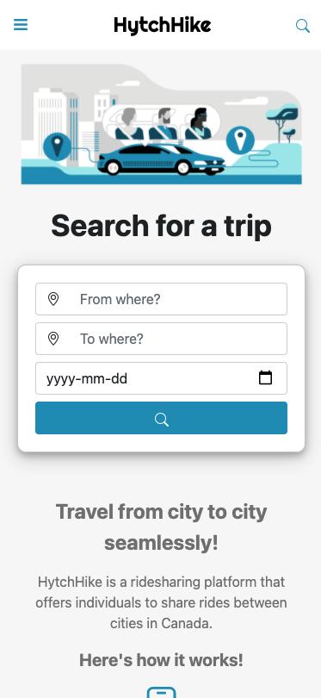Viewport: 321px width, 698px height.
Task: Click the Here's how it works! heading
Action: (x=162, y=660)
